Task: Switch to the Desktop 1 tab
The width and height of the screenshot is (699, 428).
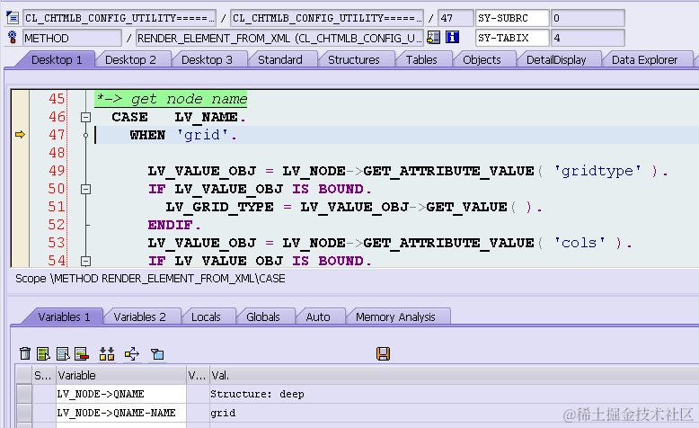Action: 57,60
